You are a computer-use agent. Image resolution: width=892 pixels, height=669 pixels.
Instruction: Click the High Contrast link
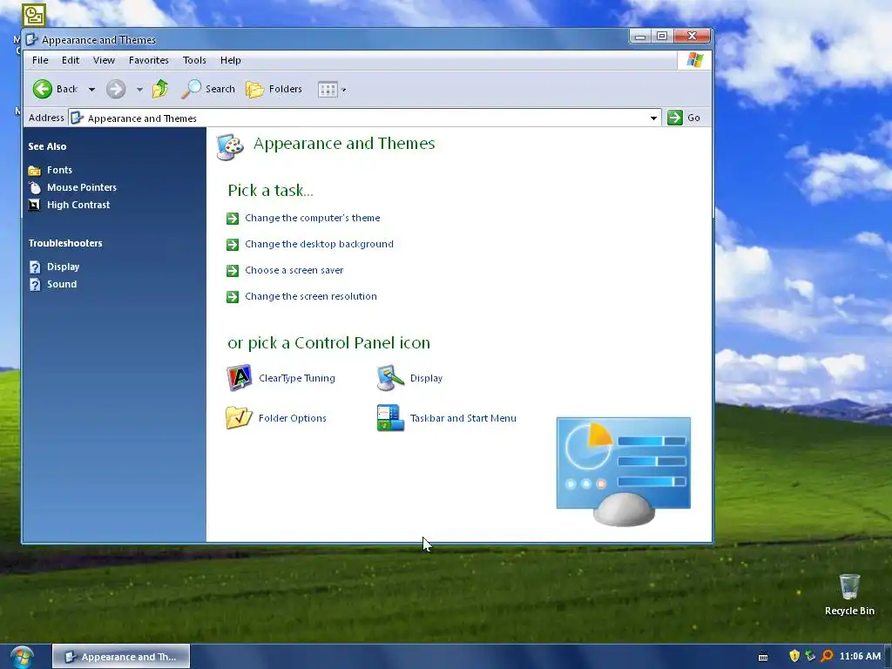pyautogui.click(x=78, y=204)
